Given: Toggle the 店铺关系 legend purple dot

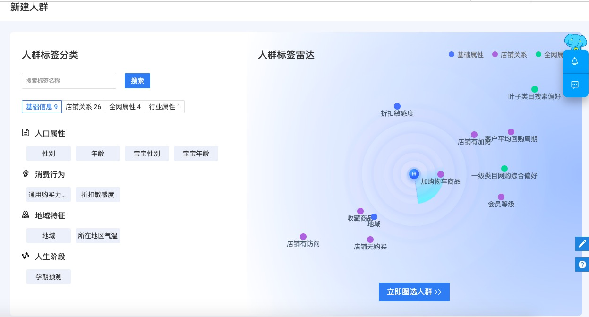Looking at the screenshot, I should 495,55.
